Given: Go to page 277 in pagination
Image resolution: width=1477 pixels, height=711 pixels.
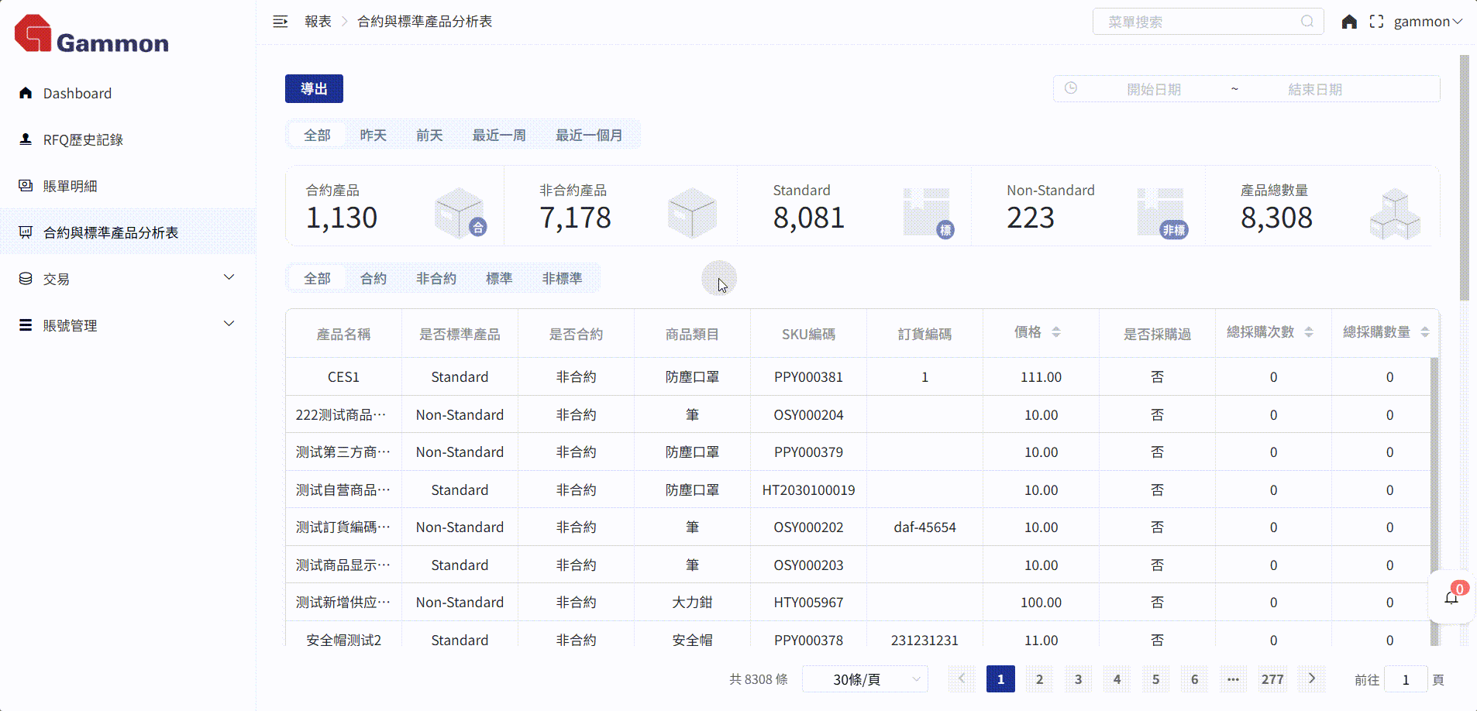Looking at the screenshot, I should point(1272,679).
